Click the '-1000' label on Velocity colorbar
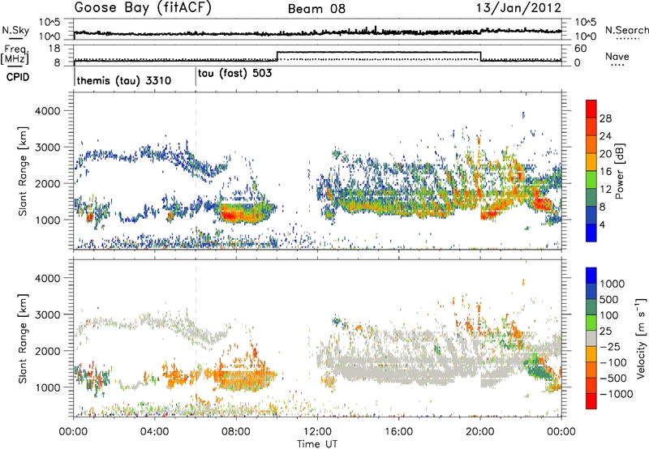Viewport: 649px width, 449px height. tap(616, 394)
